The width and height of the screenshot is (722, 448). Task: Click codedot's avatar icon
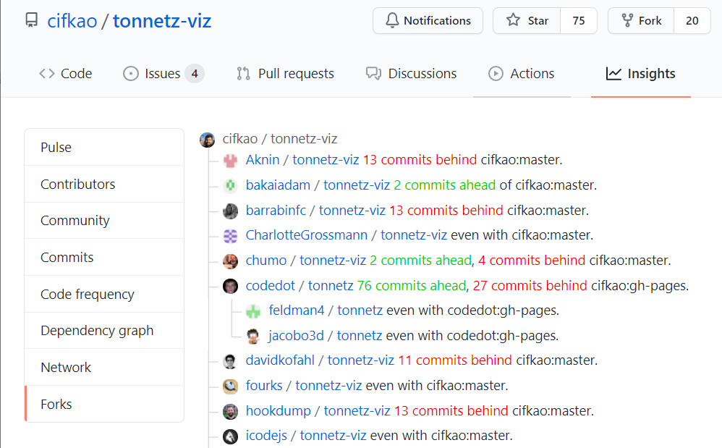[x=230, y=286]
